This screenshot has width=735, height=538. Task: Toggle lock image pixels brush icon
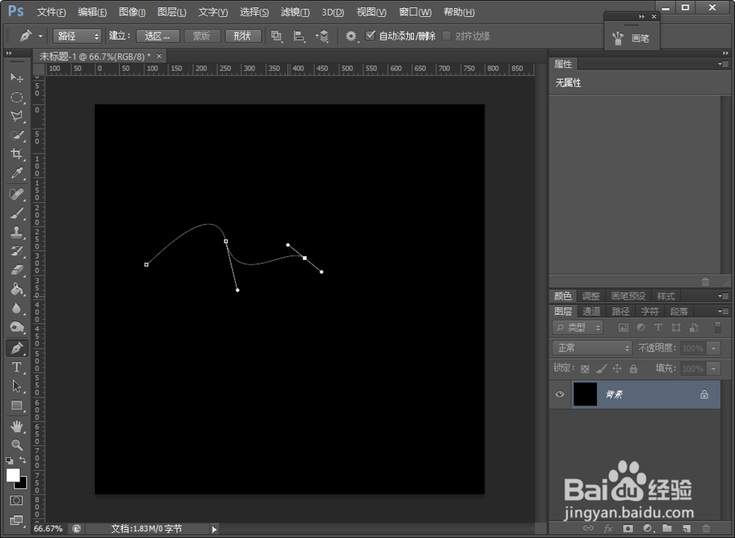click(601, 369)
